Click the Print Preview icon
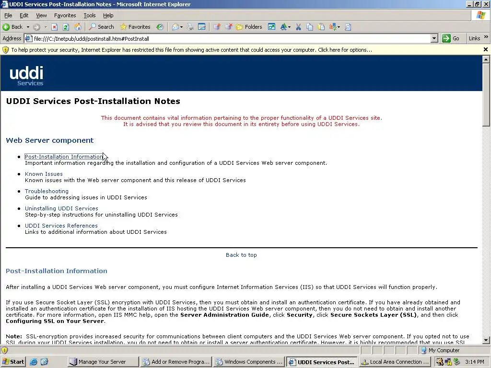Screen dimensions: 491x368 [x=348, y=27]
